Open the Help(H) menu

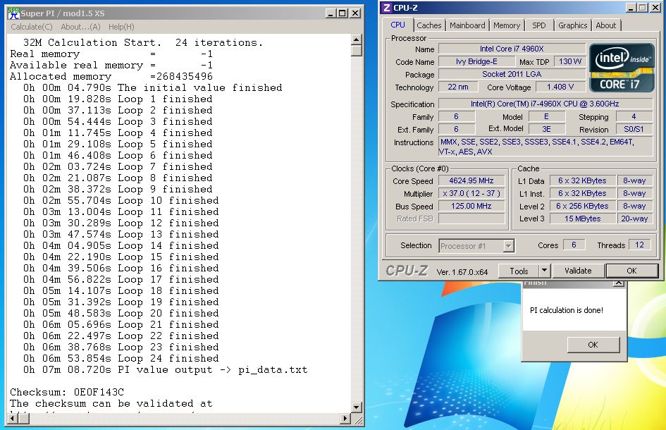coord(121,27)
